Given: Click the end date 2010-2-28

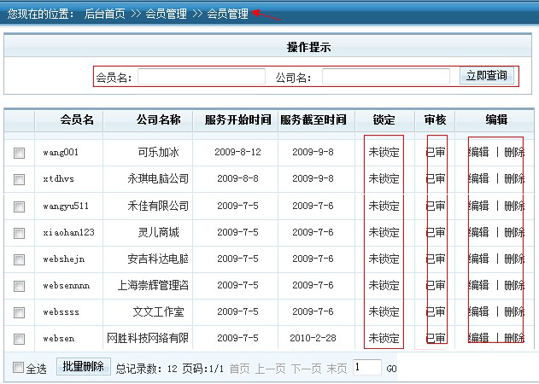Looking at the screenshot, I should (313, 338).
